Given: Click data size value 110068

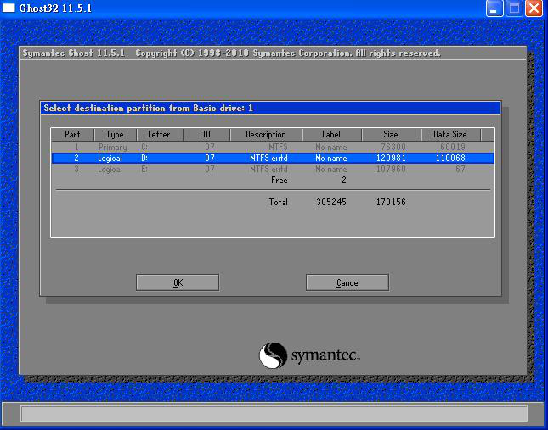Looking at the screenshot, I should click(450, 158).
